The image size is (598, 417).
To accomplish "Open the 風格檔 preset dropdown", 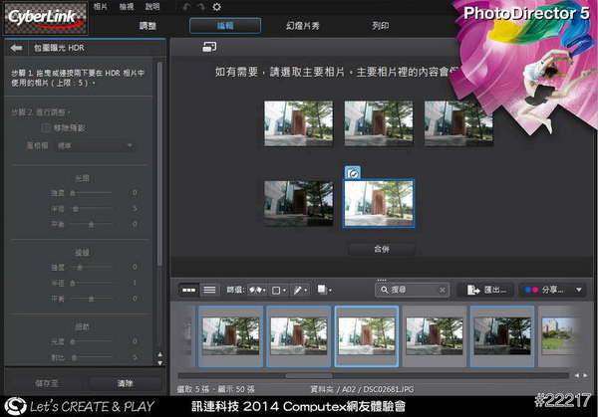I will pos(100,146).
